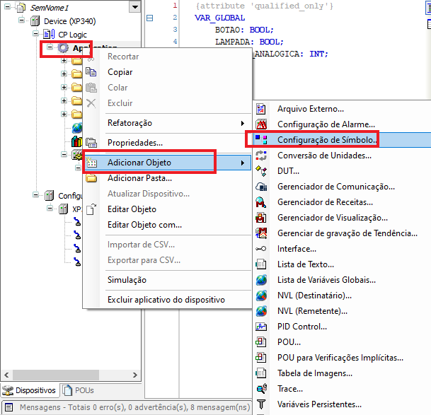Click the Lista de Texto icon
The width and height of the screenshot is (431, 415).
tap(262, 264)
